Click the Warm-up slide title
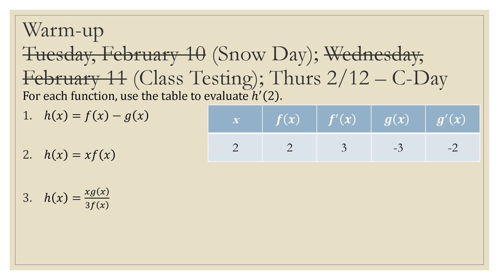 coord(63,31)
